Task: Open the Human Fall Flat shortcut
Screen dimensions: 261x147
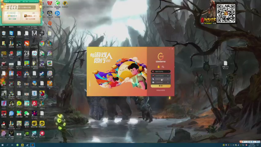Action: point(4,95)
